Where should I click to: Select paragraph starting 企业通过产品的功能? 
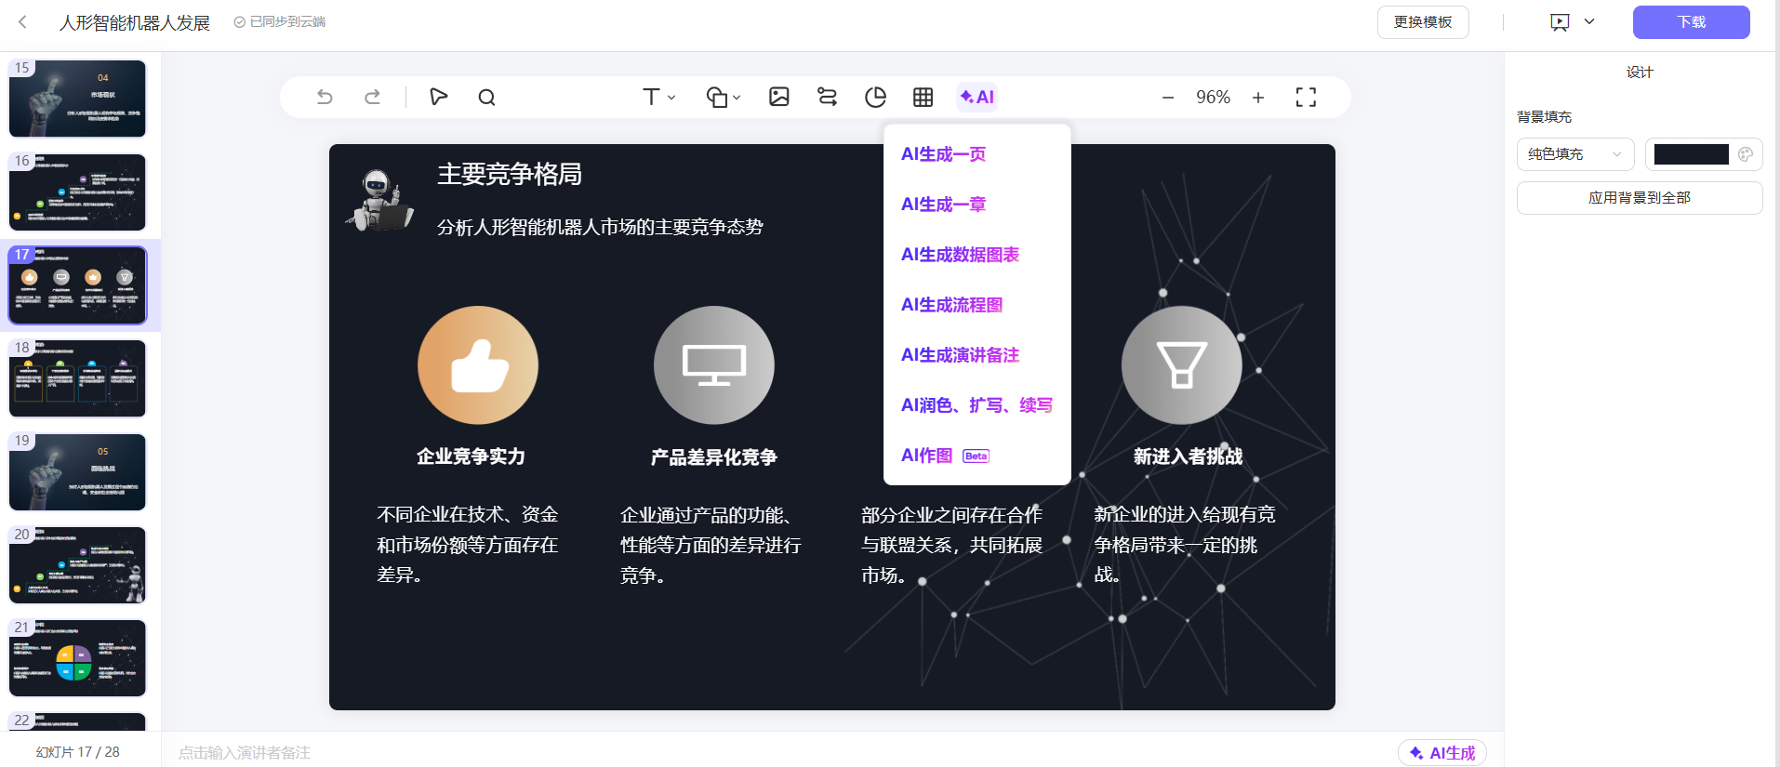[711, 545]
